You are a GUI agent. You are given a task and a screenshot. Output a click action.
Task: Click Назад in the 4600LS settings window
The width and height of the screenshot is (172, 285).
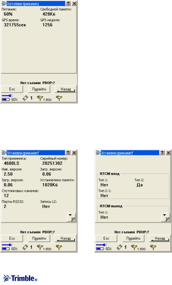pos(66,238)
